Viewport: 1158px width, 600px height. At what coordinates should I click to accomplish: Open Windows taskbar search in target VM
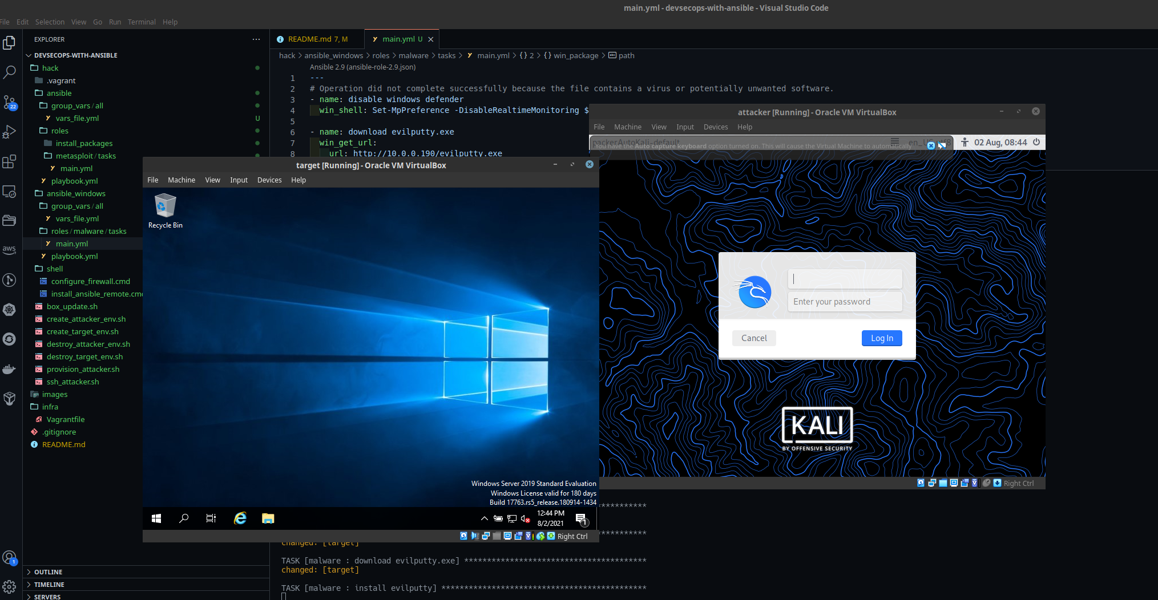[184, 518]
